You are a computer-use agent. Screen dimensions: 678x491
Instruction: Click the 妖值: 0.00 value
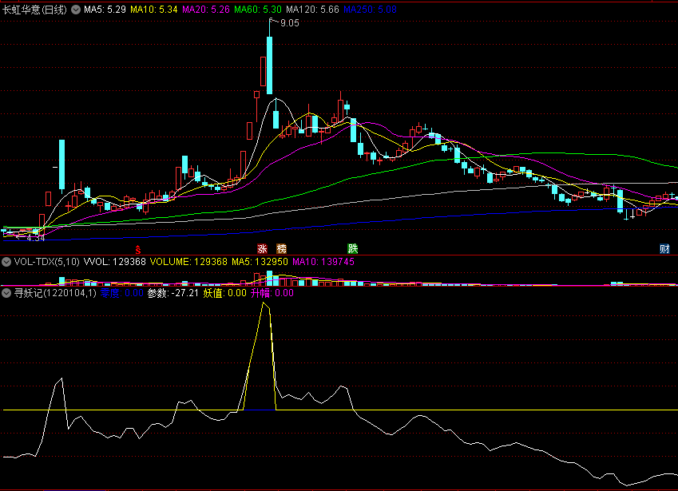coord(225,293)
